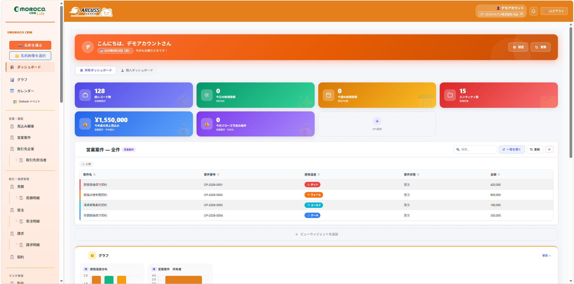Image resolution: width=574 pixels, height=284 pixels.
Task: Open カレンダー in the sidebar
Action: pyautogui.click(x=25, y=91)
